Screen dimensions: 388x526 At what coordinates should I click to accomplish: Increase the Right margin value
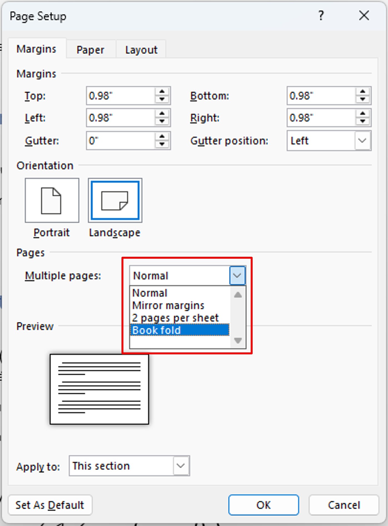tap(363, 114)
